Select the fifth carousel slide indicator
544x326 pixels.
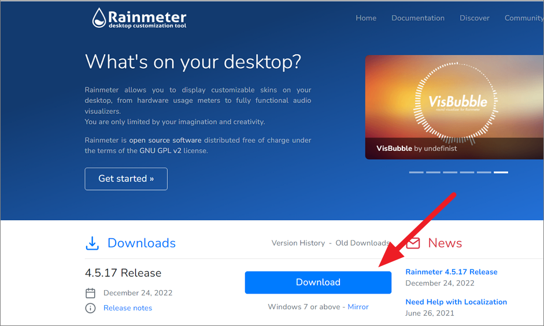484,172
